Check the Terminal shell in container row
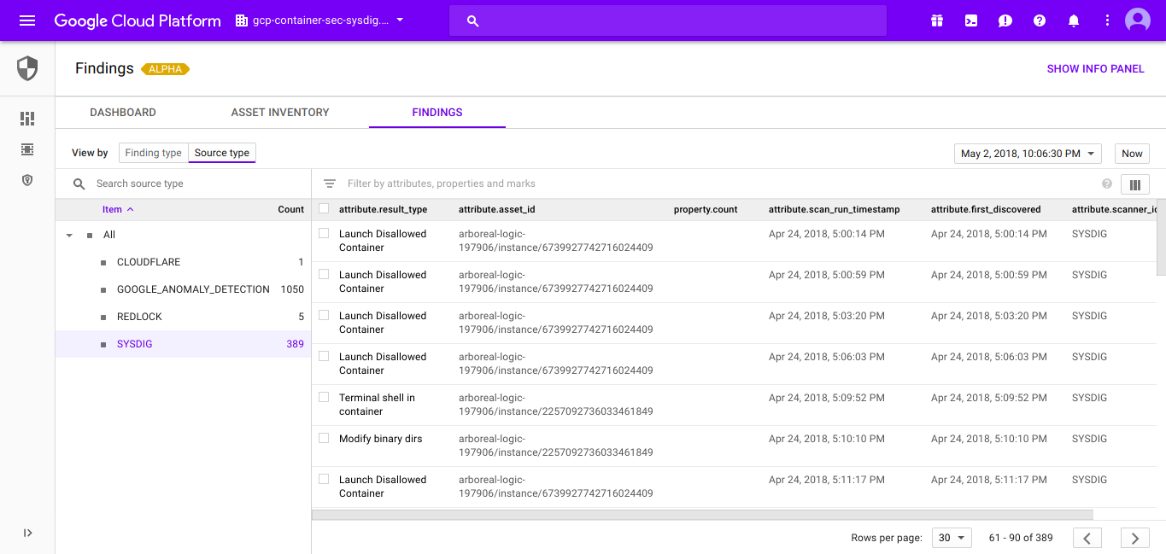 [x=324, y=397]
